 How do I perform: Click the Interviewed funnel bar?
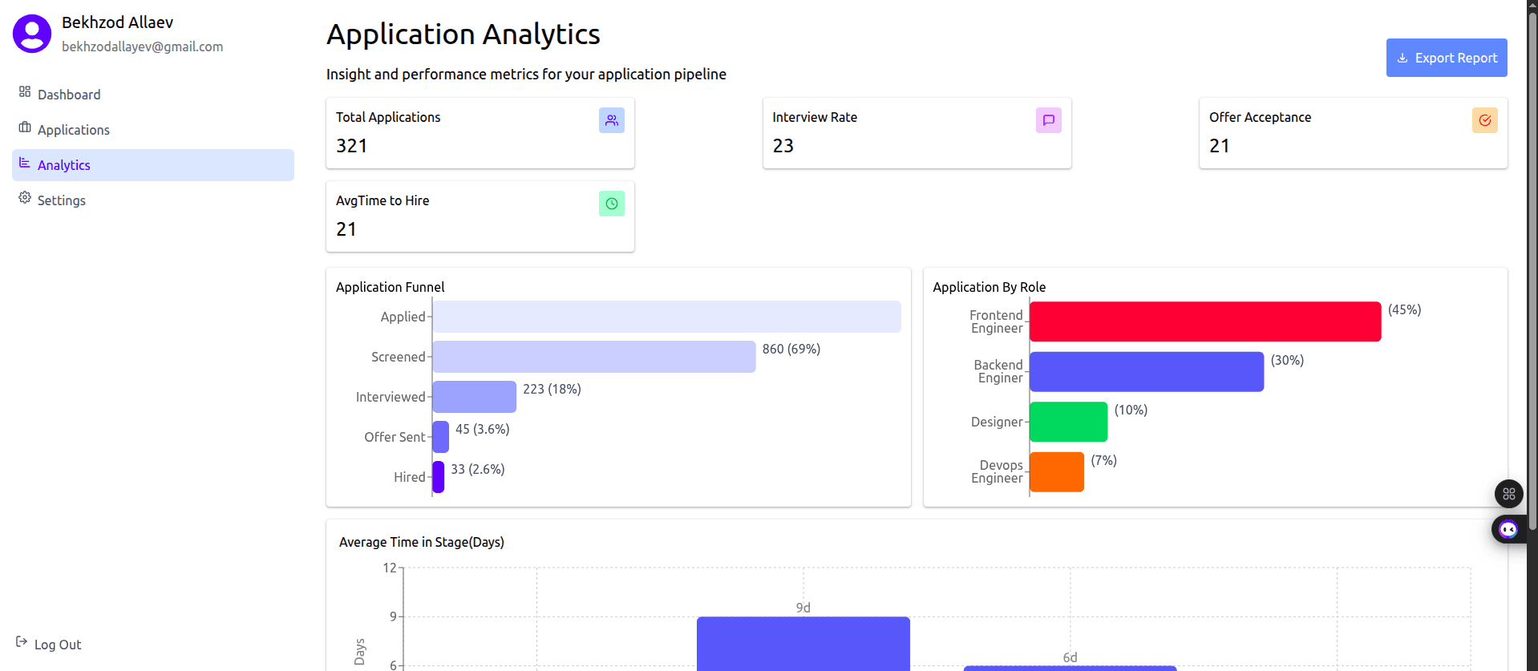(x=475, y=397)
